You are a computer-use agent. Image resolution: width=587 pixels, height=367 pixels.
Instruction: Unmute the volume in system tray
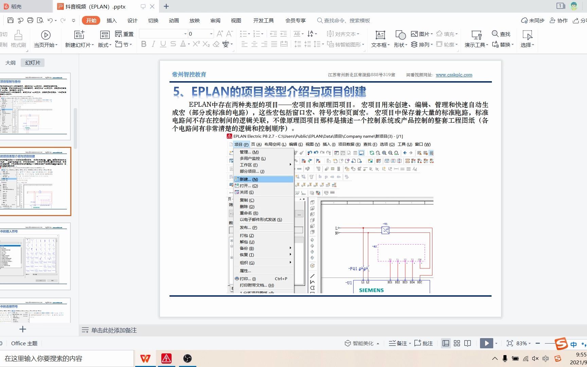535,359
